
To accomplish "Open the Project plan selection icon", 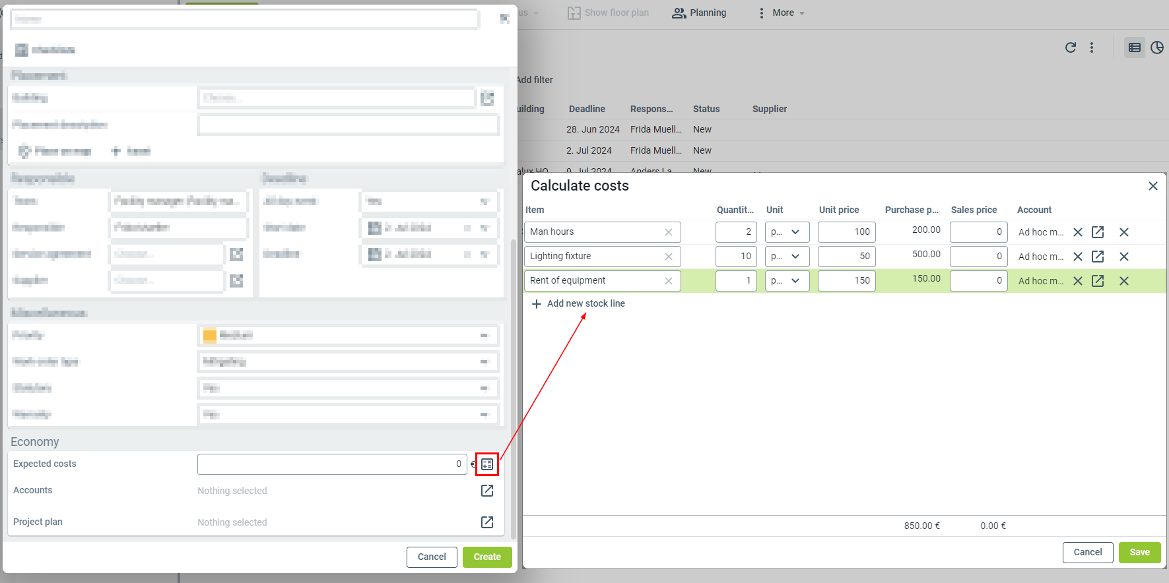I will click(487, 522).
